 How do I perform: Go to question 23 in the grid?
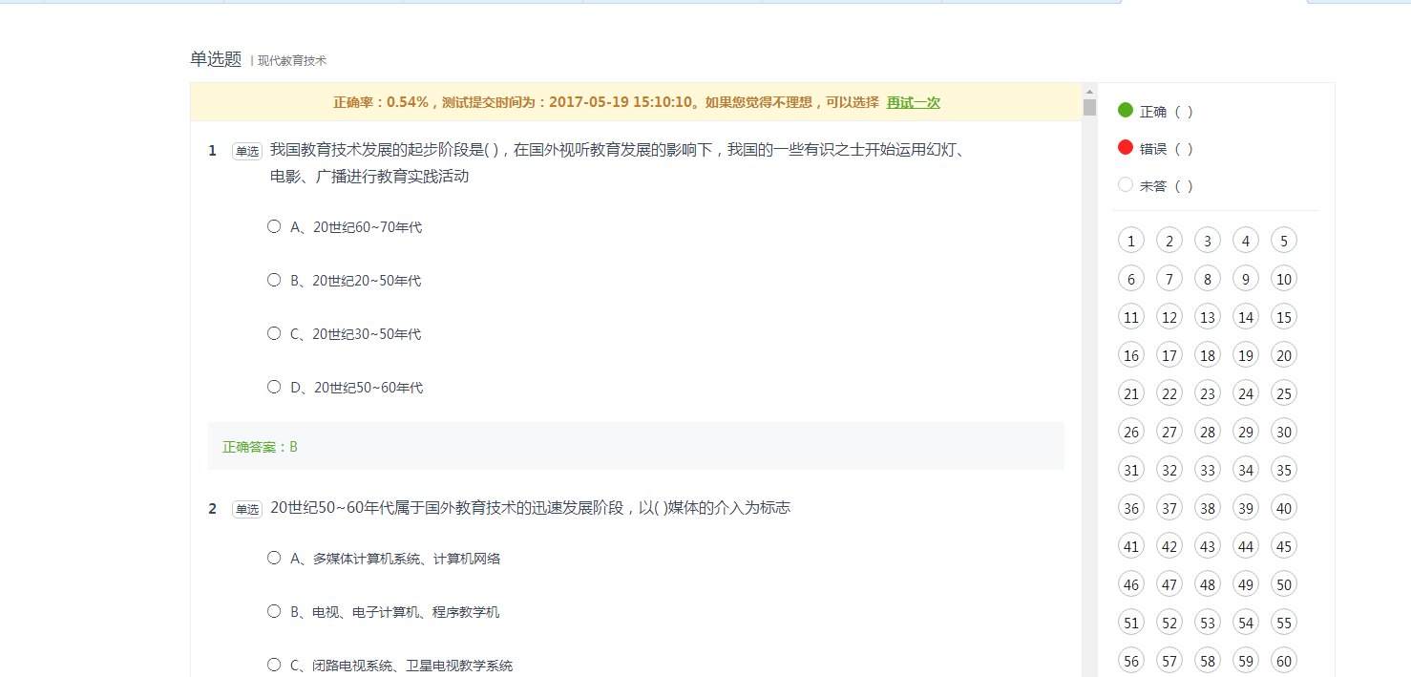pos(1208,393)
